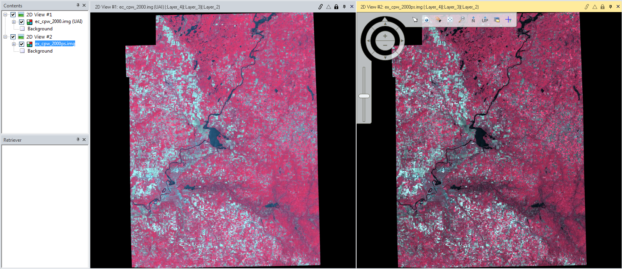Click triangle icon in 2D View #2 title bar
The height and width of the screenshot is (269, 622).
click(595, 7)
